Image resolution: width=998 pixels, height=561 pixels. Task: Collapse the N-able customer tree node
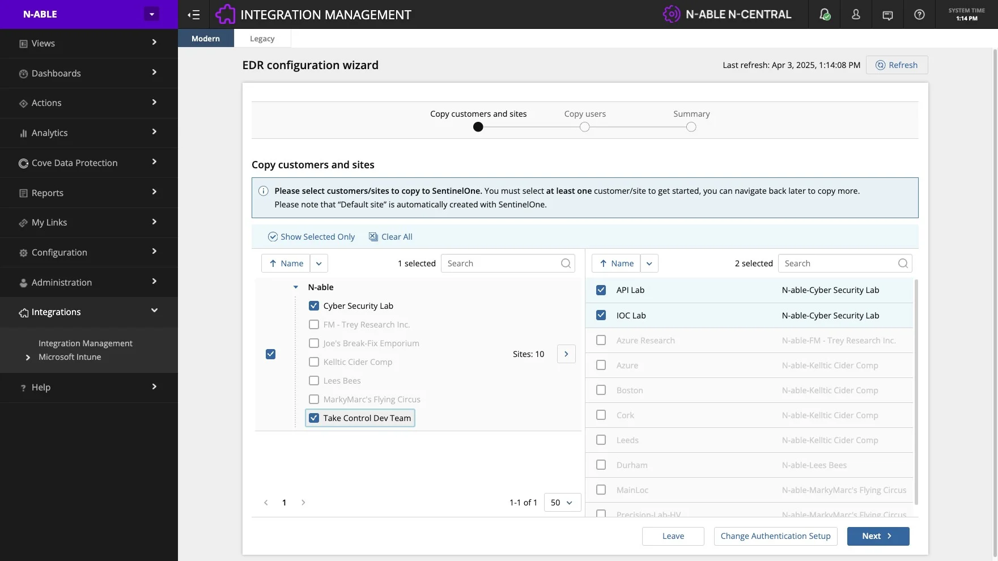coord(296,287)
